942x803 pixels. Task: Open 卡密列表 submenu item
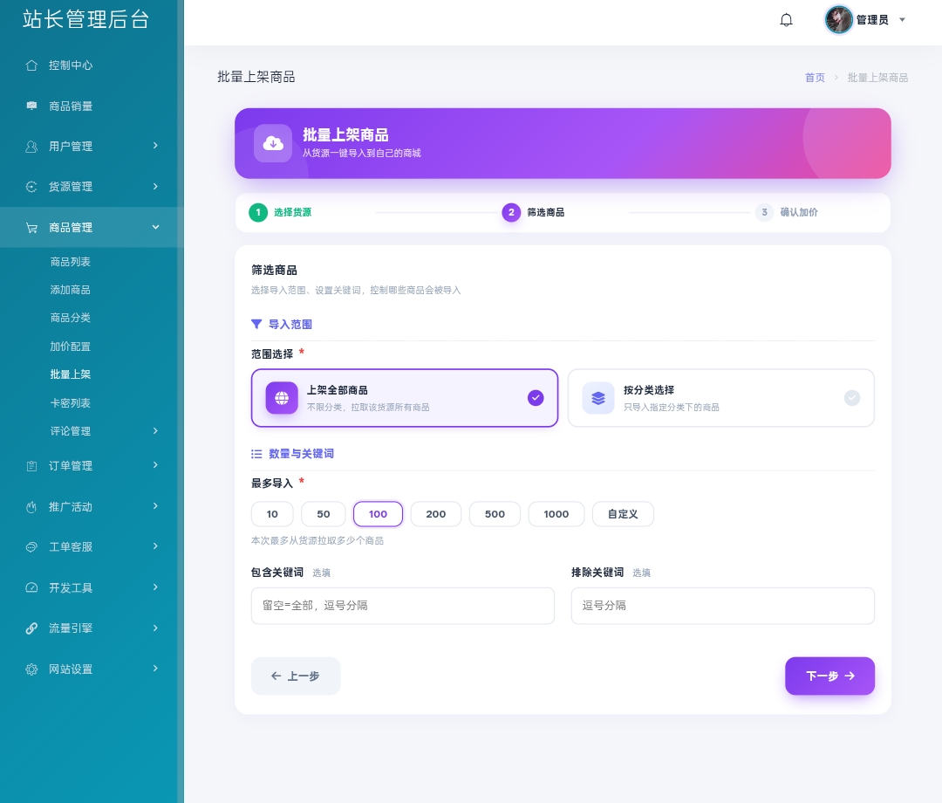(71, 403)
